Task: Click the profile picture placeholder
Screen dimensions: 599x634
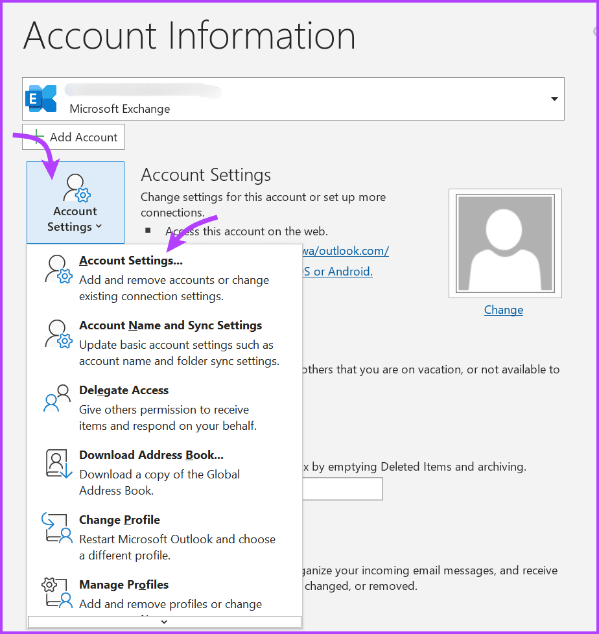Action: point(505,243)
